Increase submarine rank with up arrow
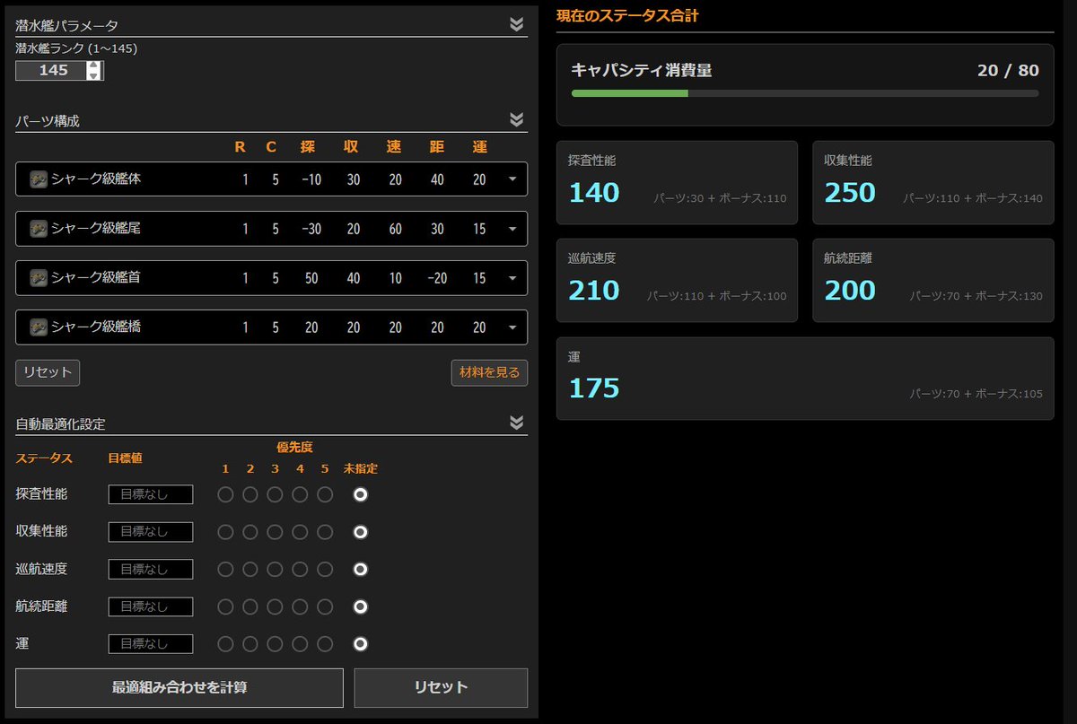 click(93, 65)
